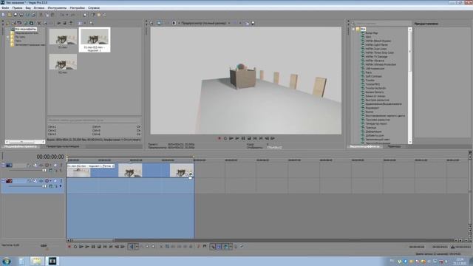Open Undo history dropdown arrow
Viewport: 473px width, 266px height.
click(x=67, y=15)
